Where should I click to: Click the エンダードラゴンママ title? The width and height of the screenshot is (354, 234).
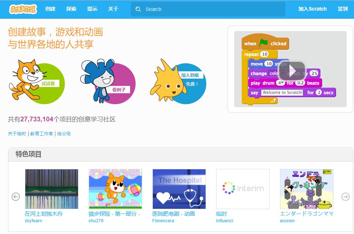coord(307,214)
